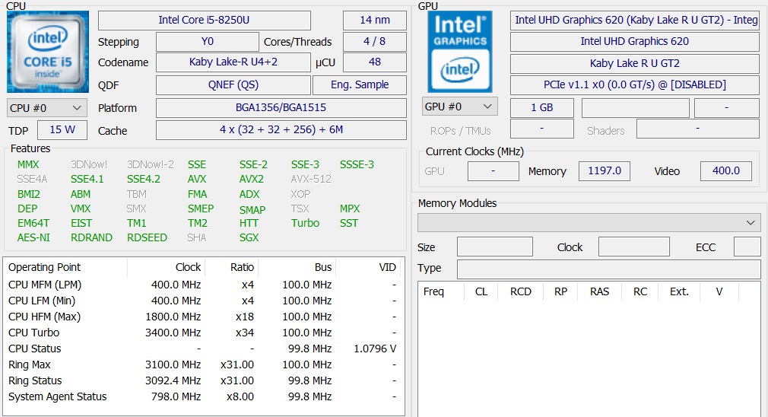The width and height of the screenshot is (768, 417).
Task: Click the PCIe v1.1 bus info field
Action: point(634,84)
